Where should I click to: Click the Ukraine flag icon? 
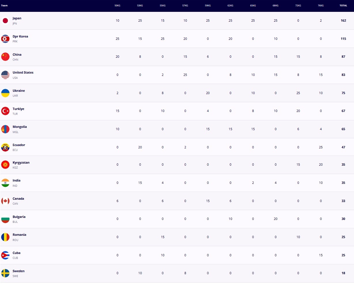point(5,93)
